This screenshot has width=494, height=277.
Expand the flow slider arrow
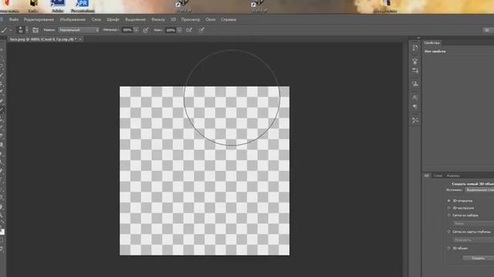tap(179, 30)
